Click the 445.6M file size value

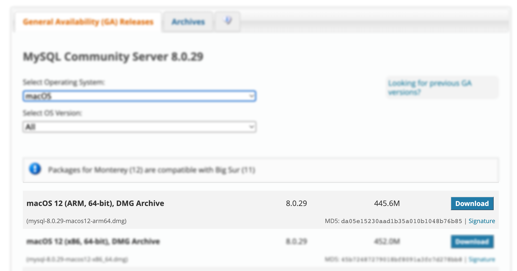(387, 203)
